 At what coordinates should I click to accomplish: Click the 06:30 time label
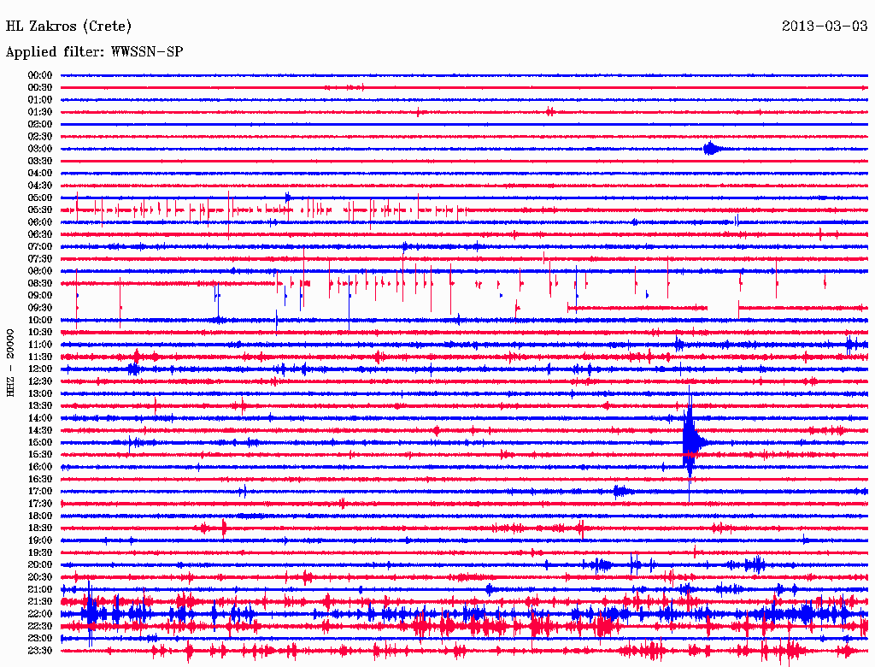point(40,234)
